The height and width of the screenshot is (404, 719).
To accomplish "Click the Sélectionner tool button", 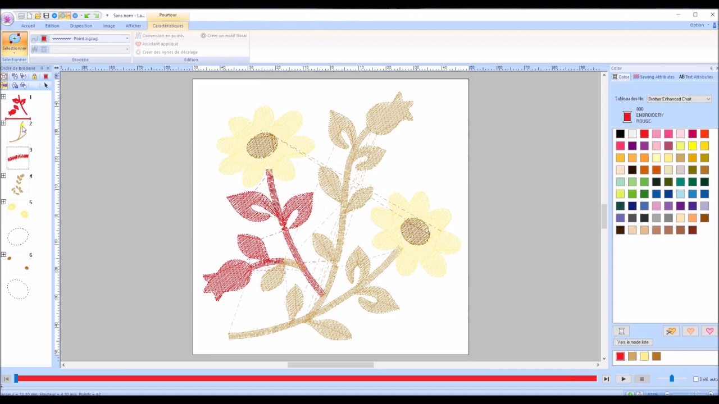I will [x=15, y=43].
